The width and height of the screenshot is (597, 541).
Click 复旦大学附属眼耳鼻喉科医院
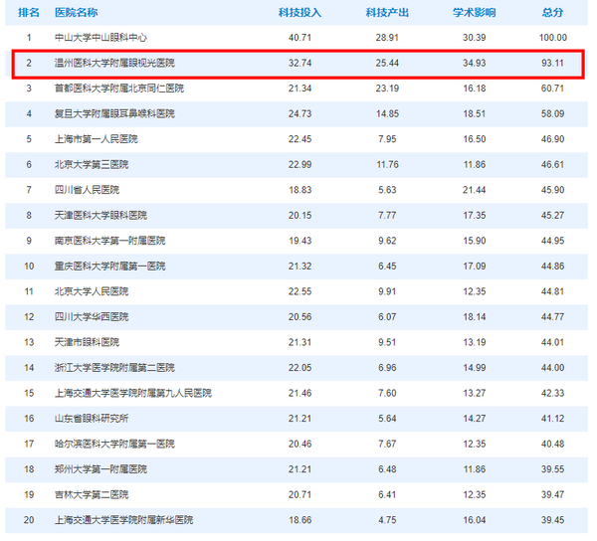pos(114,113)
